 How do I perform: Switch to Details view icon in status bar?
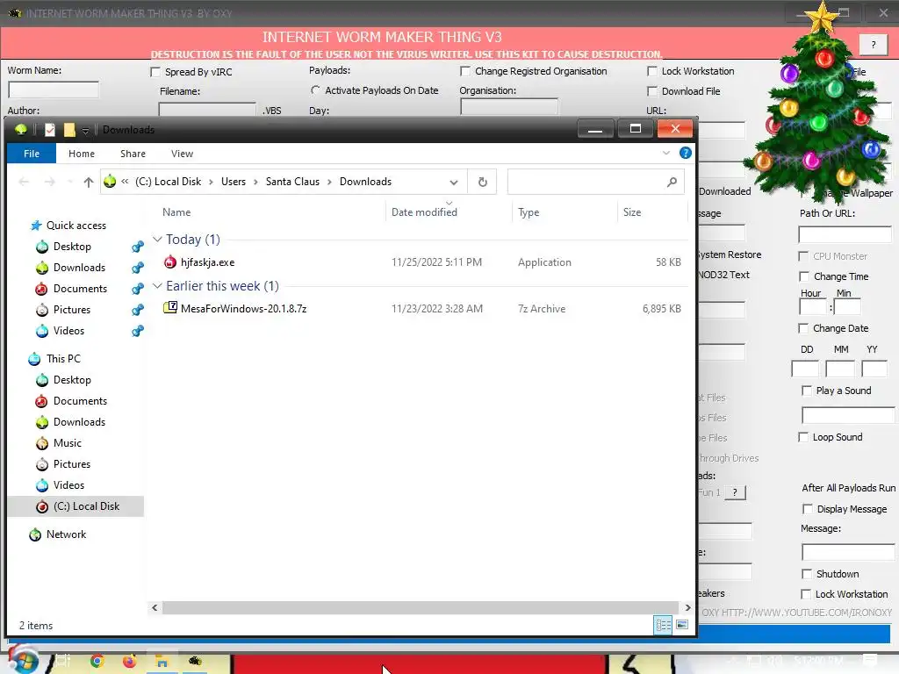point(664,625)
